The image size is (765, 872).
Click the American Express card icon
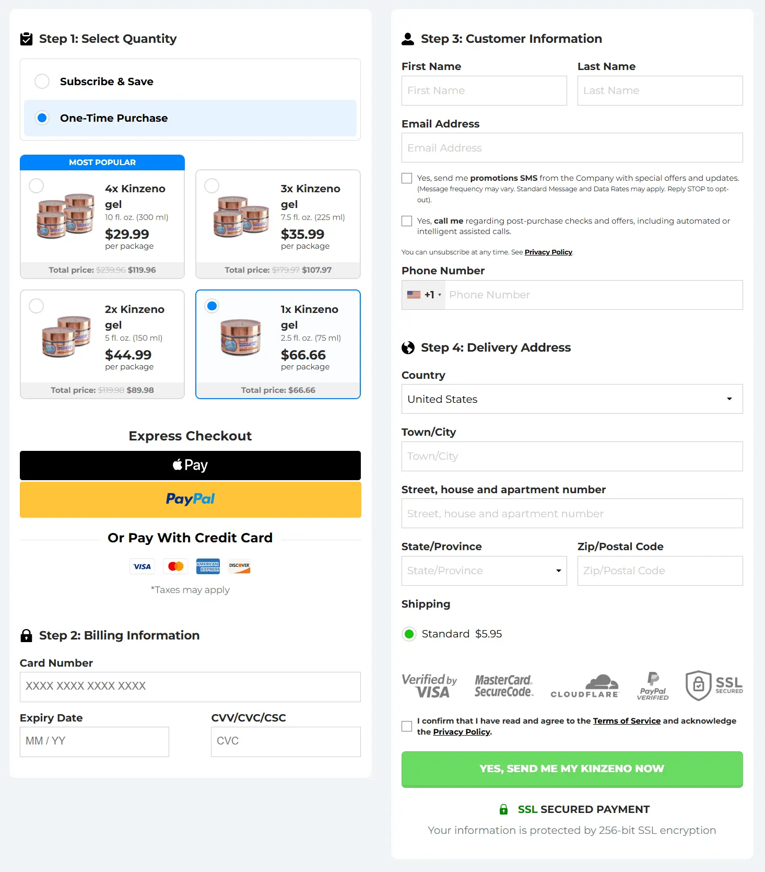pos(208,566)
